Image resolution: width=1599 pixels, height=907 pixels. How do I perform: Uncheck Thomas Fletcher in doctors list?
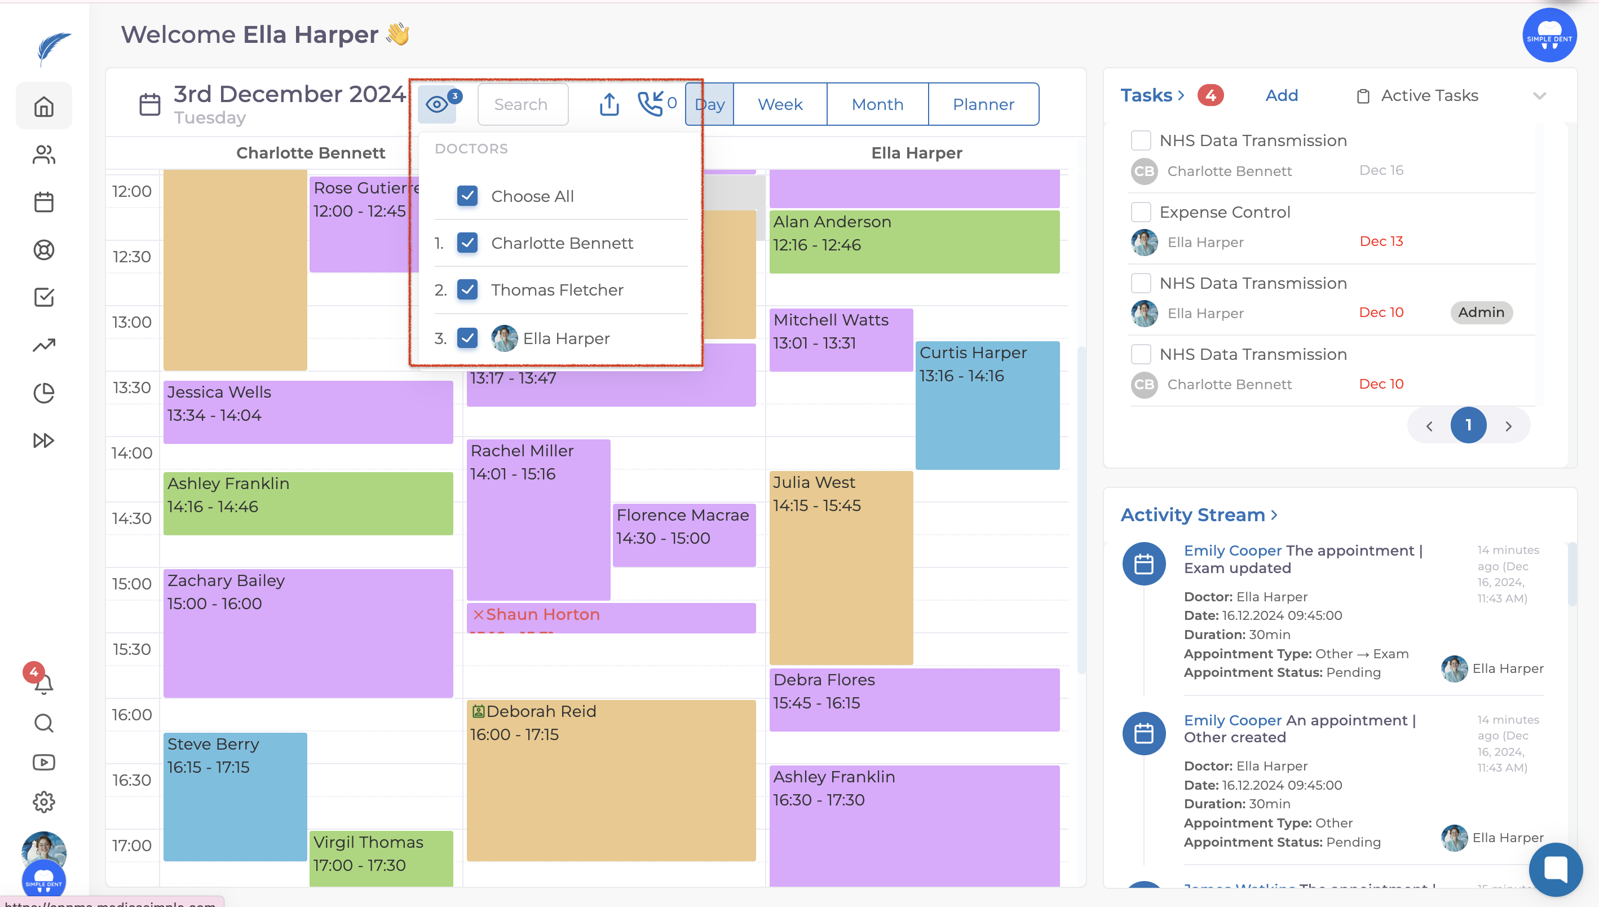click(467, 290)
